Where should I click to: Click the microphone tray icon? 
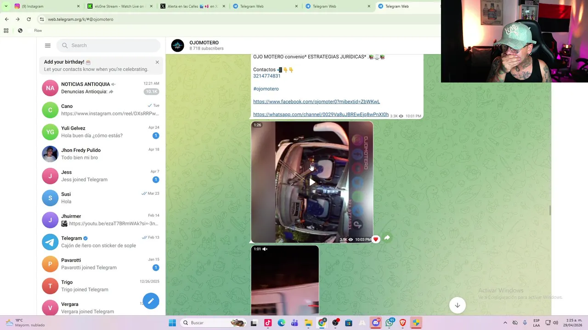pyautogui.click(x=525, y=323)
